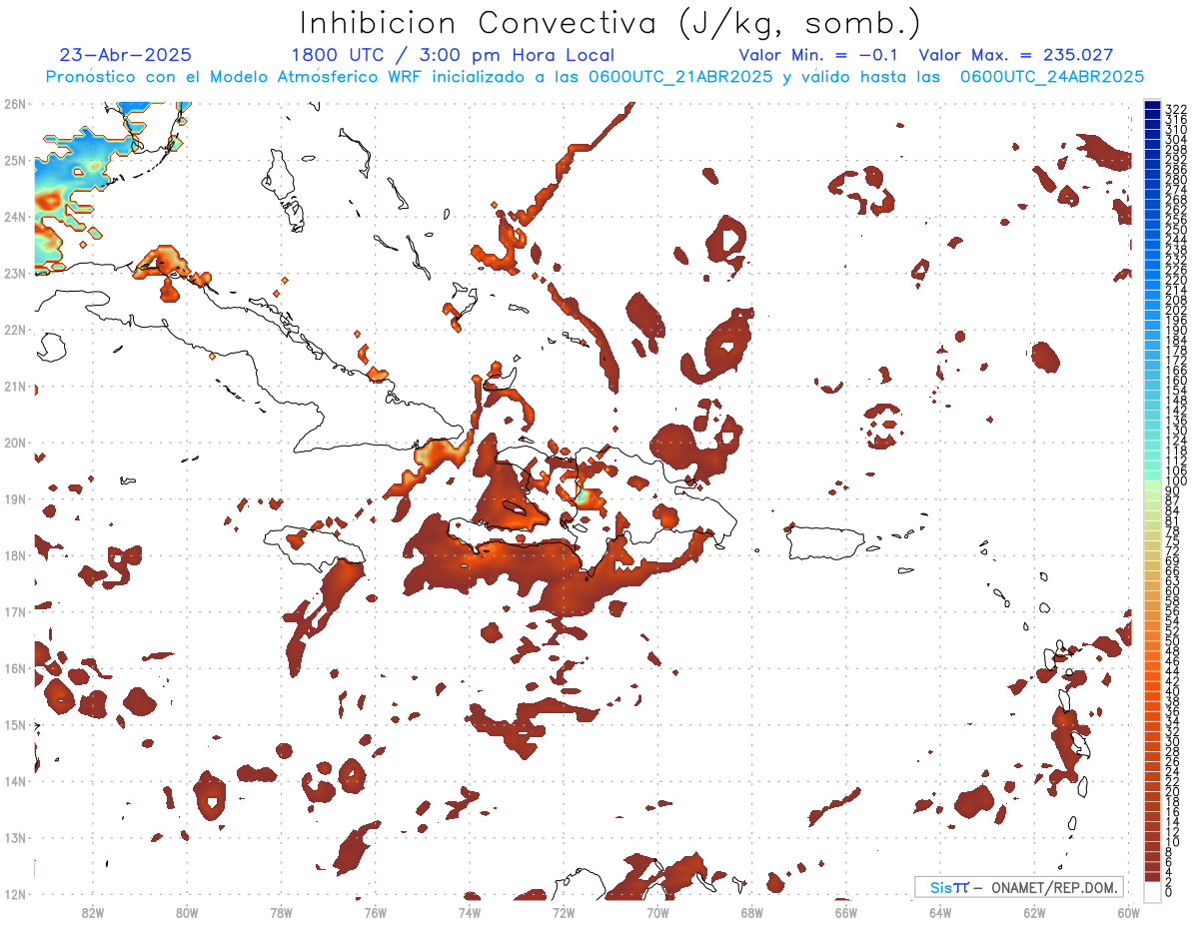Click the 14N latitude label

pyautogui.click(x=15, y=781)
